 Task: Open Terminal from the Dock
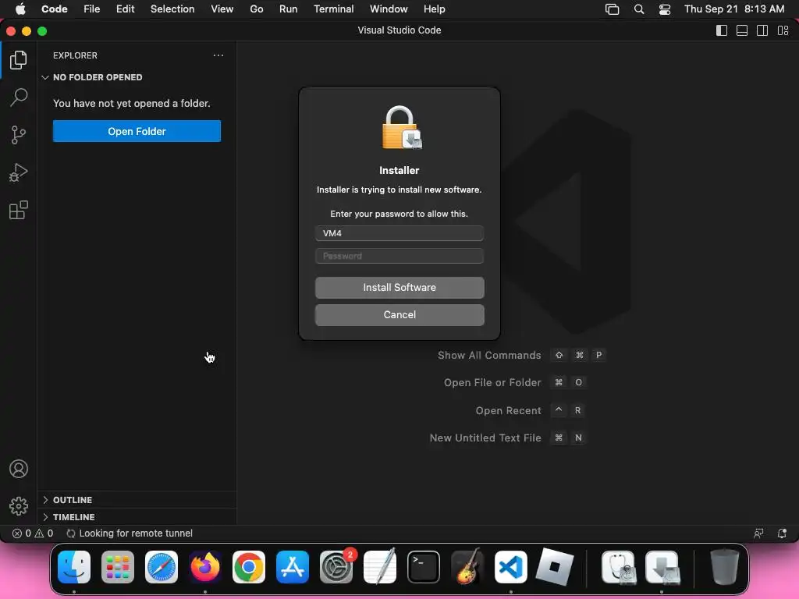[x=424, y=567]
